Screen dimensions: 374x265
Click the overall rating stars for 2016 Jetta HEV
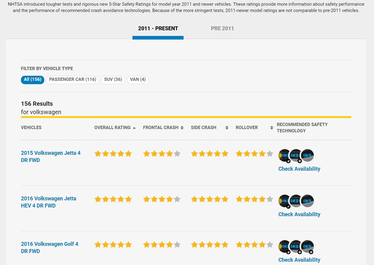click(x=113, y=199)
